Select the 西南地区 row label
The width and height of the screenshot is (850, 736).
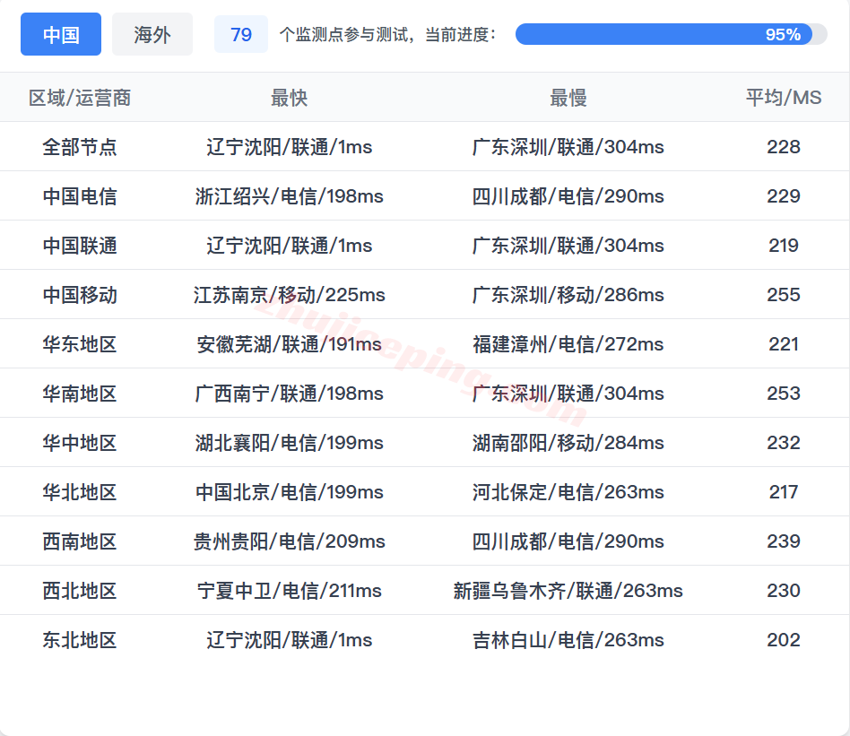(x=80, y=541)
